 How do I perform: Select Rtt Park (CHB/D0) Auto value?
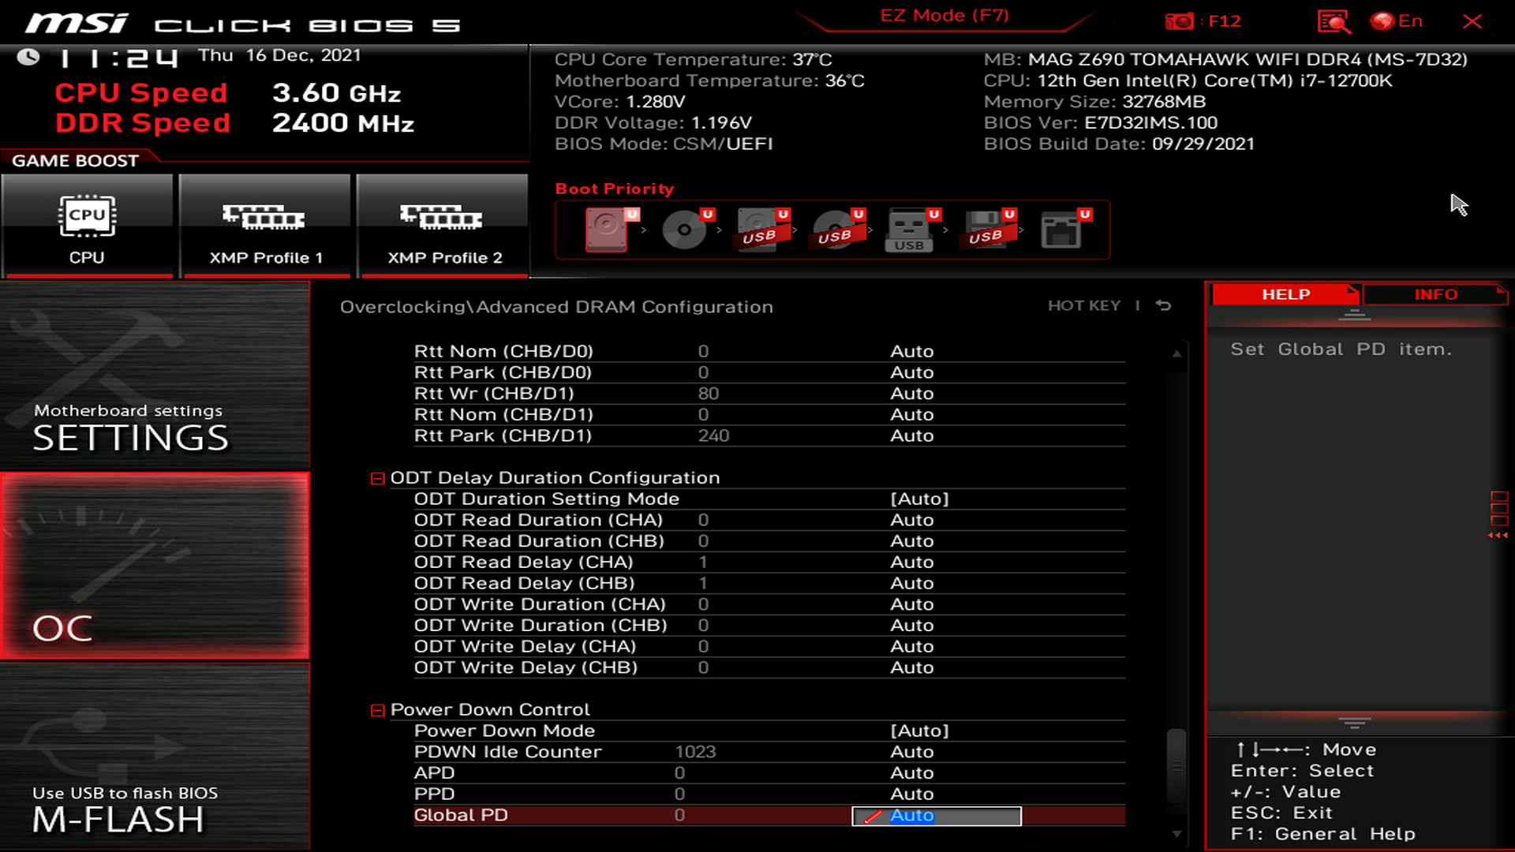911,372
